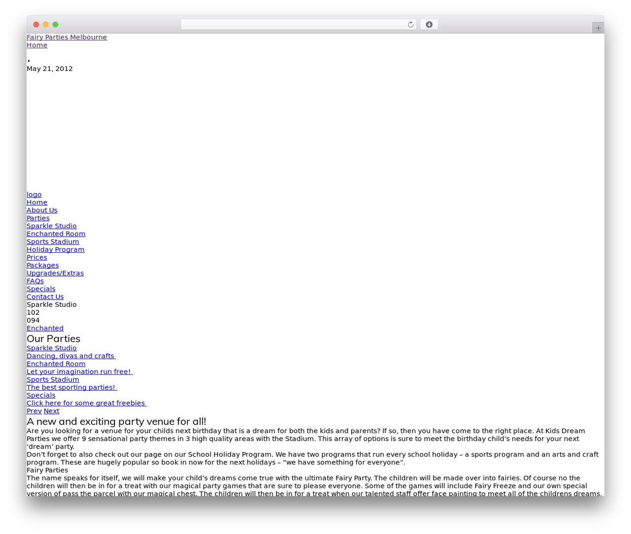The image size is (631, 534).
Task: Follow the single-word Enchanted link
Action: point(45,329)
